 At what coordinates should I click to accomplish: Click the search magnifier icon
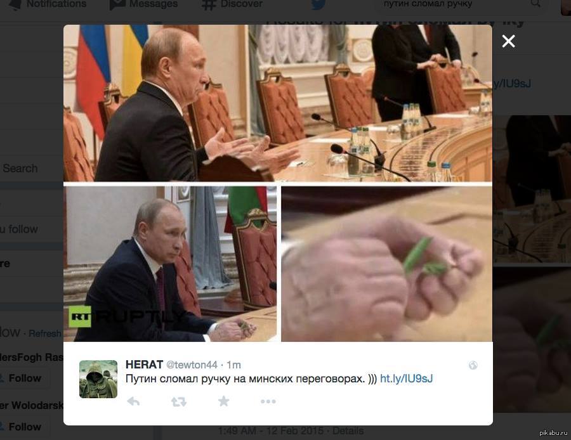[x=535, y=4]
